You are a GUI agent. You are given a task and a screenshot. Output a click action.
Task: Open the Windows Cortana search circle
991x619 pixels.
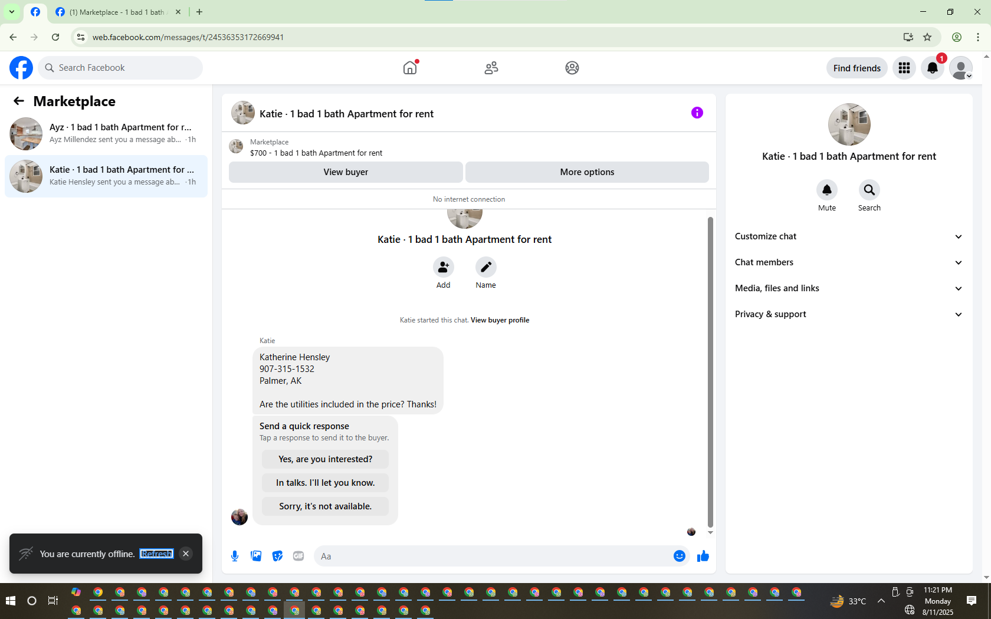(x=32, y=601)
